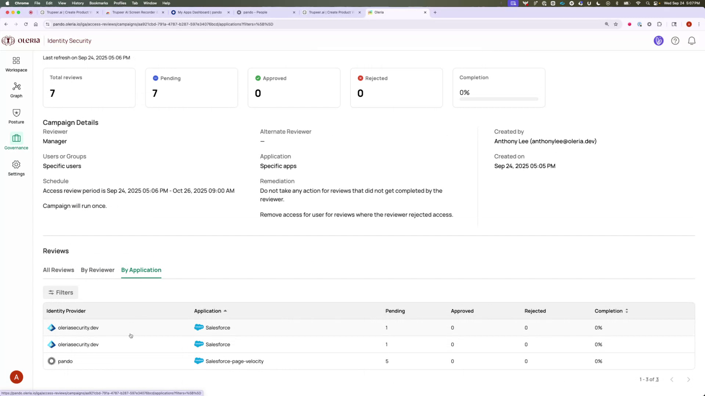Open the Chrome Profiles menu in the menu bar

click(x=120, y=3)
